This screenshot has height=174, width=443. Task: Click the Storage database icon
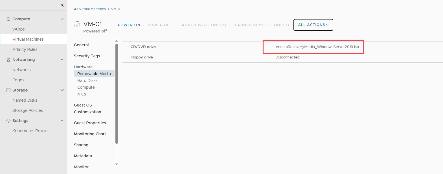pos(8,90)
